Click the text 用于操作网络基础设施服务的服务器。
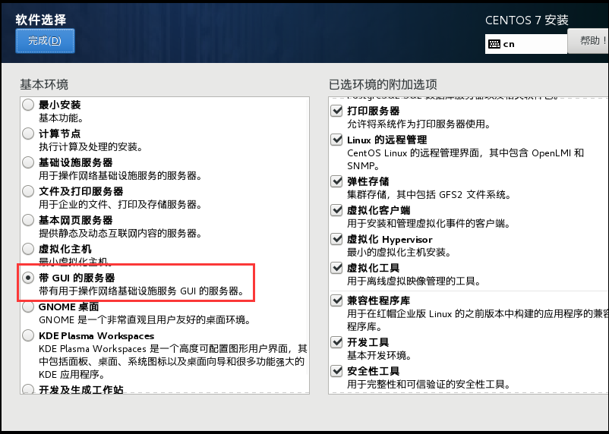The image size is (609, 434). 121,175
